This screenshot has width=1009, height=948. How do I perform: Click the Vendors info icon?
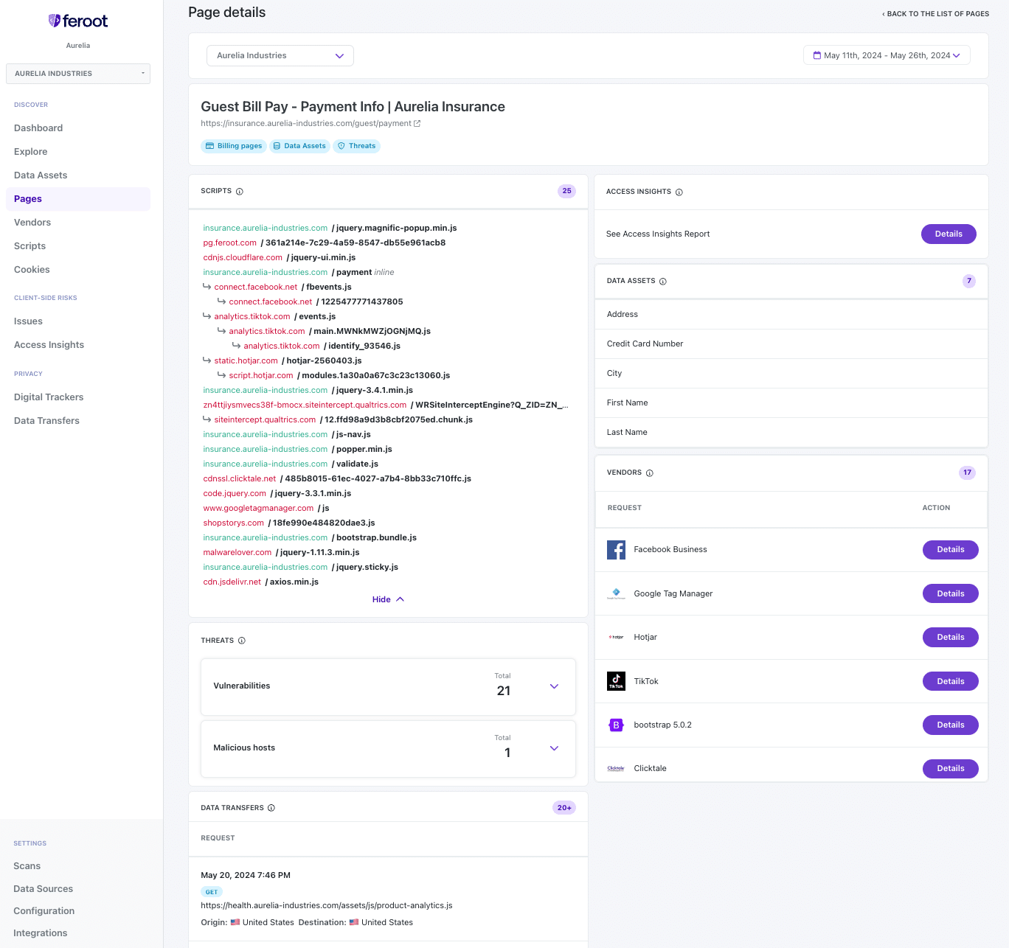point(650,473)
